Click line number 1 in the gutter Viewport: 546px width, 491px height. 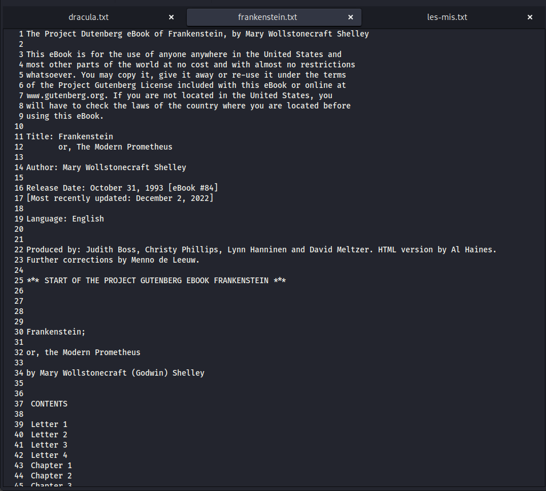click(x=21, y=34)
